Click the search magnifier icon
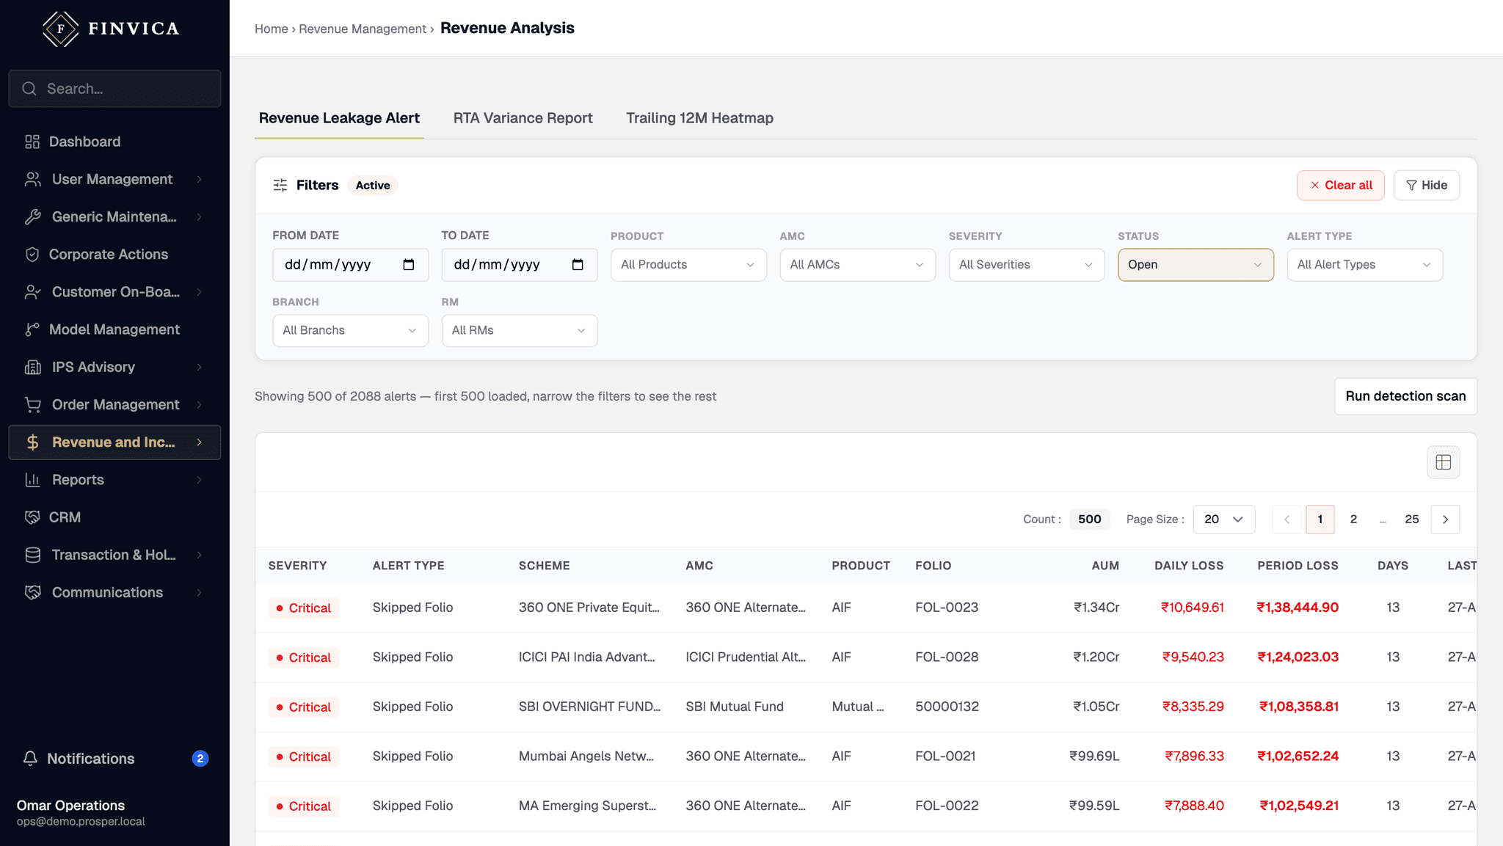This screenshot has height=846, width=1503. [29, 89]
